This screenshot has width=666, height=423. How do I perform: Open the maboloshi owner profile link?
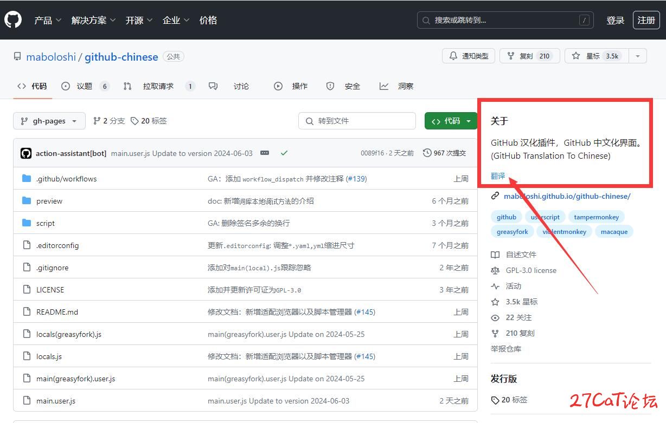pos(51,57)
